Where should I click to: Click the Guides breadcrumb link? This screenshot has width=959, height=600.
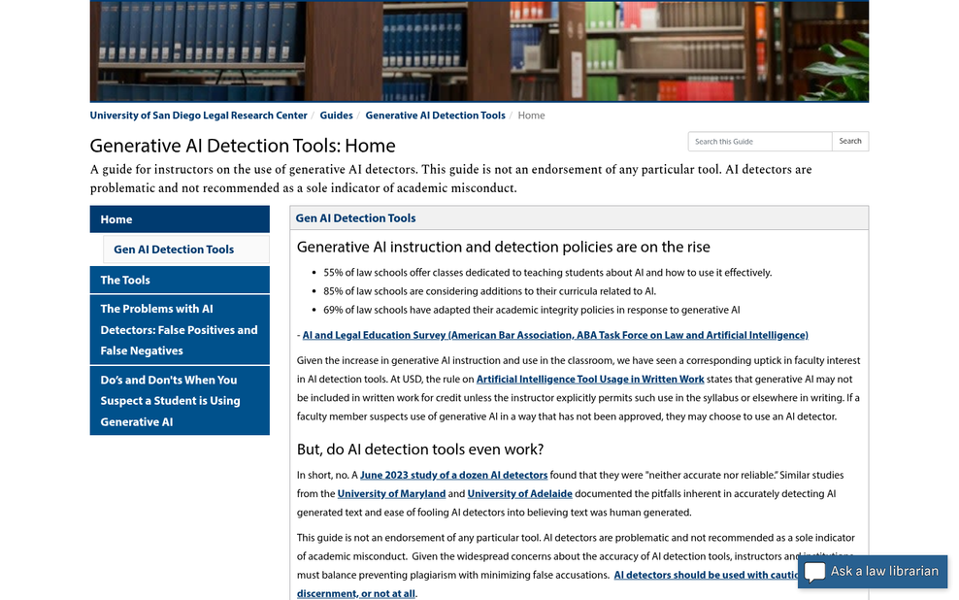[336, 115]
